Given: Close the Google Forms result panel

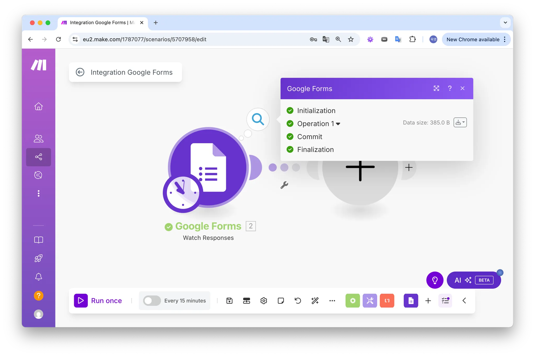Looking at the screenshot, I should [463, 88].
